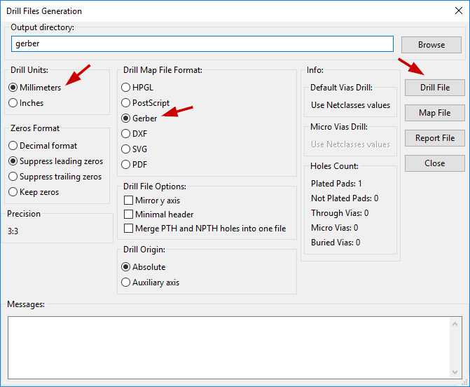Pick PDF drill map format
Screen dimensions: 470x387
tap(134, 164)
